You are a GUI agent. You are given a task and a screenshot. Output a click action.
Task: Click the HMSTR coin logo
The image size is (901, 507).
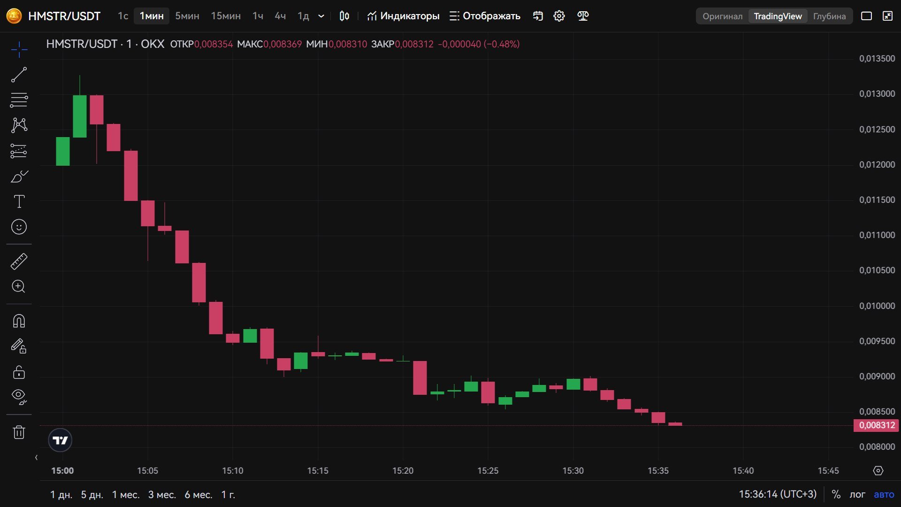coord(14,16)
